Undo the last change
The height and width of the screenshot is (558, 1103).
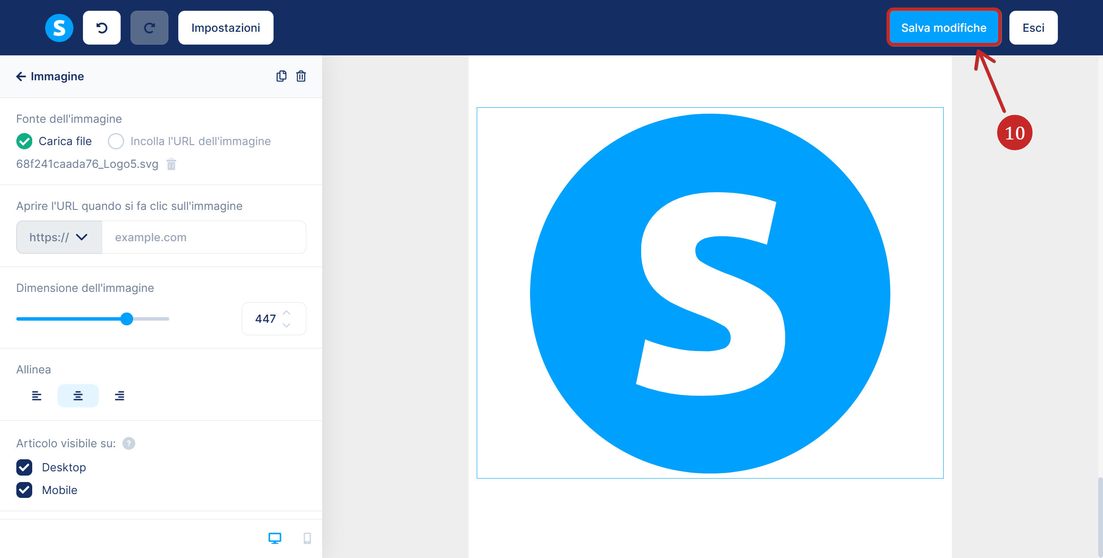102,28
